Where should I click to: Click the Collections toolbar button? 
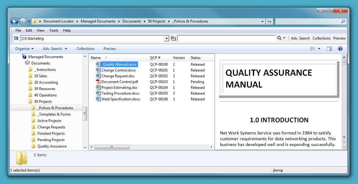pos(85,49)
